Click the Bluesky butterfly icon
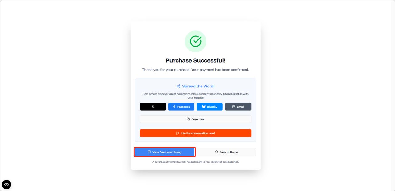Screen dimensions: 395x191 [204, 107]
